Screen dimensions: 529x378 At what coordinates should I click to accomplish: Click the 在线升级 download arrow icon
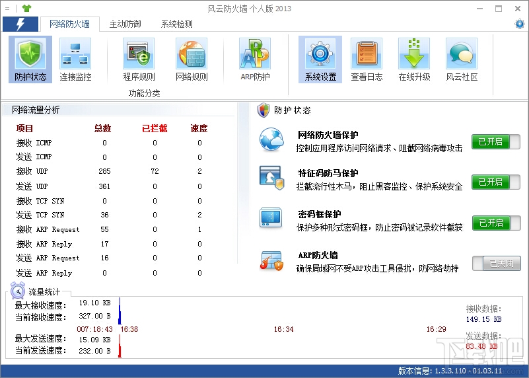click(414, 59)
